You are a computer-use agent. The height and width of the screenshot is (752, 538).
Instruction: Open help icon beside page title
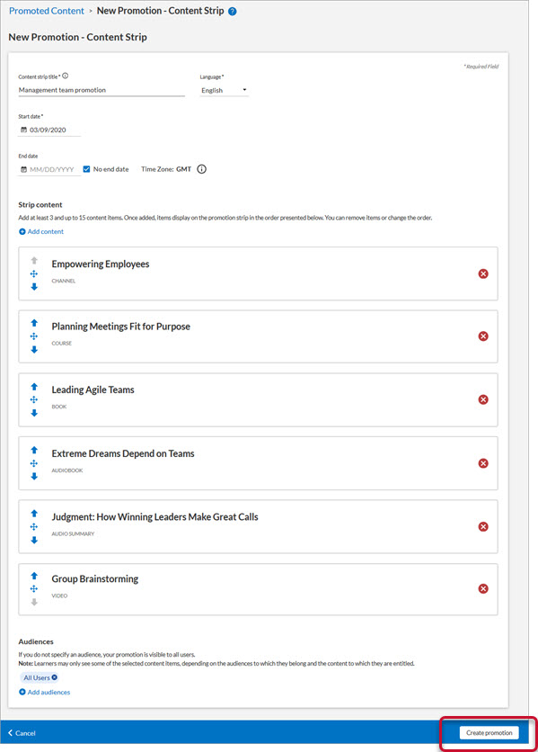(233, 12)
